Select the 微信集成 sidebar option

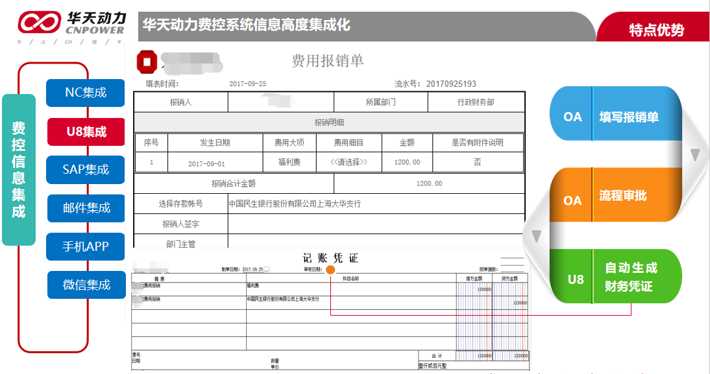(x=85, y=285)
